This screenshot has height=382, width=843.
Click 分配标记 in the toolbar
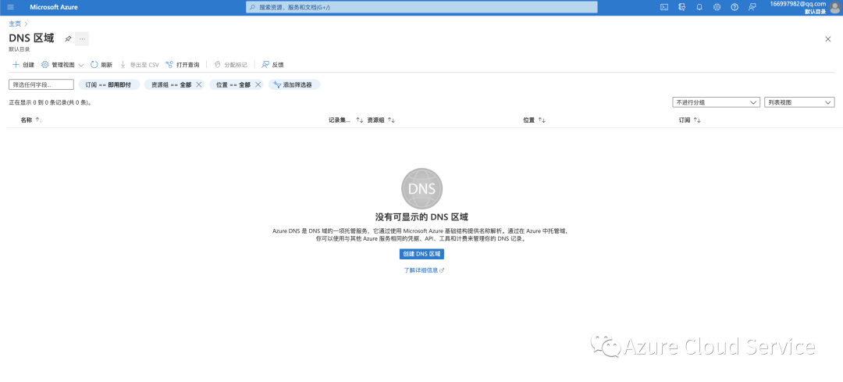click(230, 65)
